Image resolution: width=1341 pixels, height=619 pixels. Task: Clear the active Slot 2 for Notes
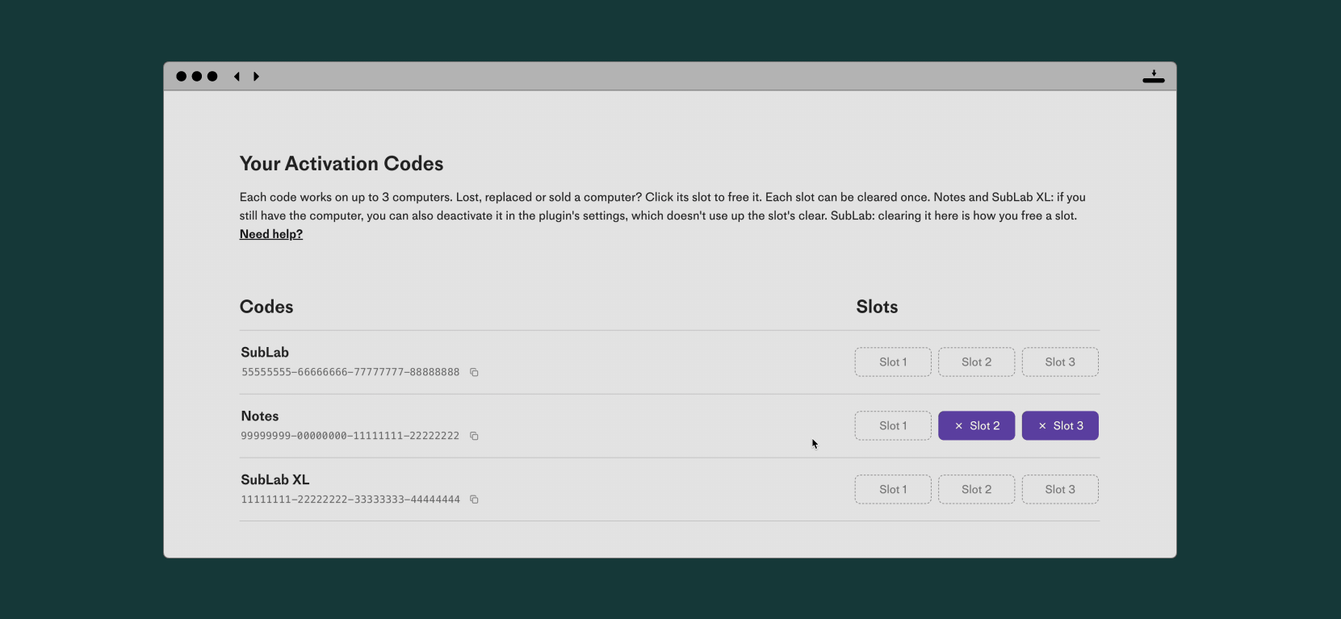pyautogui.click(x=977, y=426)
